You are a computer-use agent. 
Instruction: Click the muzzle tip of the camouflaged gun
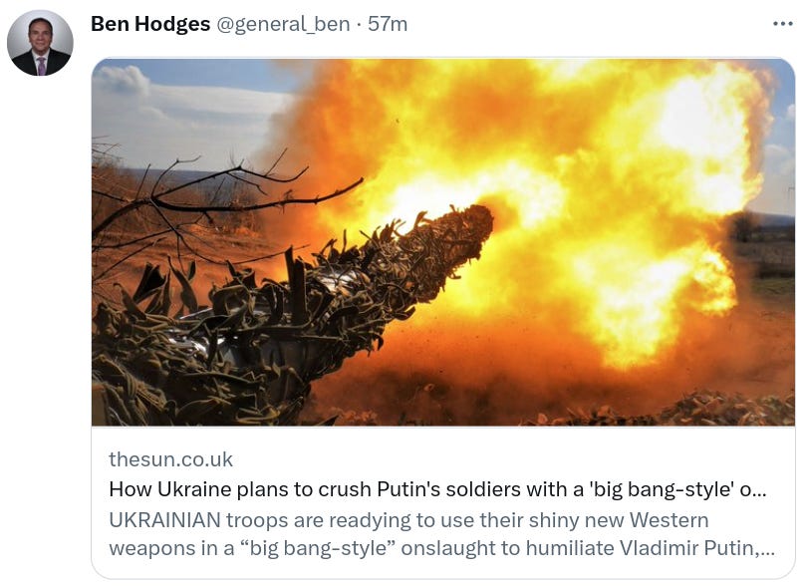[x=475, y=223]
